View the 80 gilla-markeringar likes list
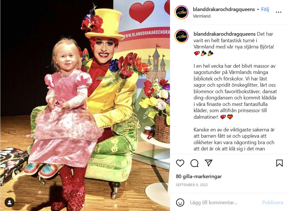Viewport: 288px width, 211px height. 199,176
